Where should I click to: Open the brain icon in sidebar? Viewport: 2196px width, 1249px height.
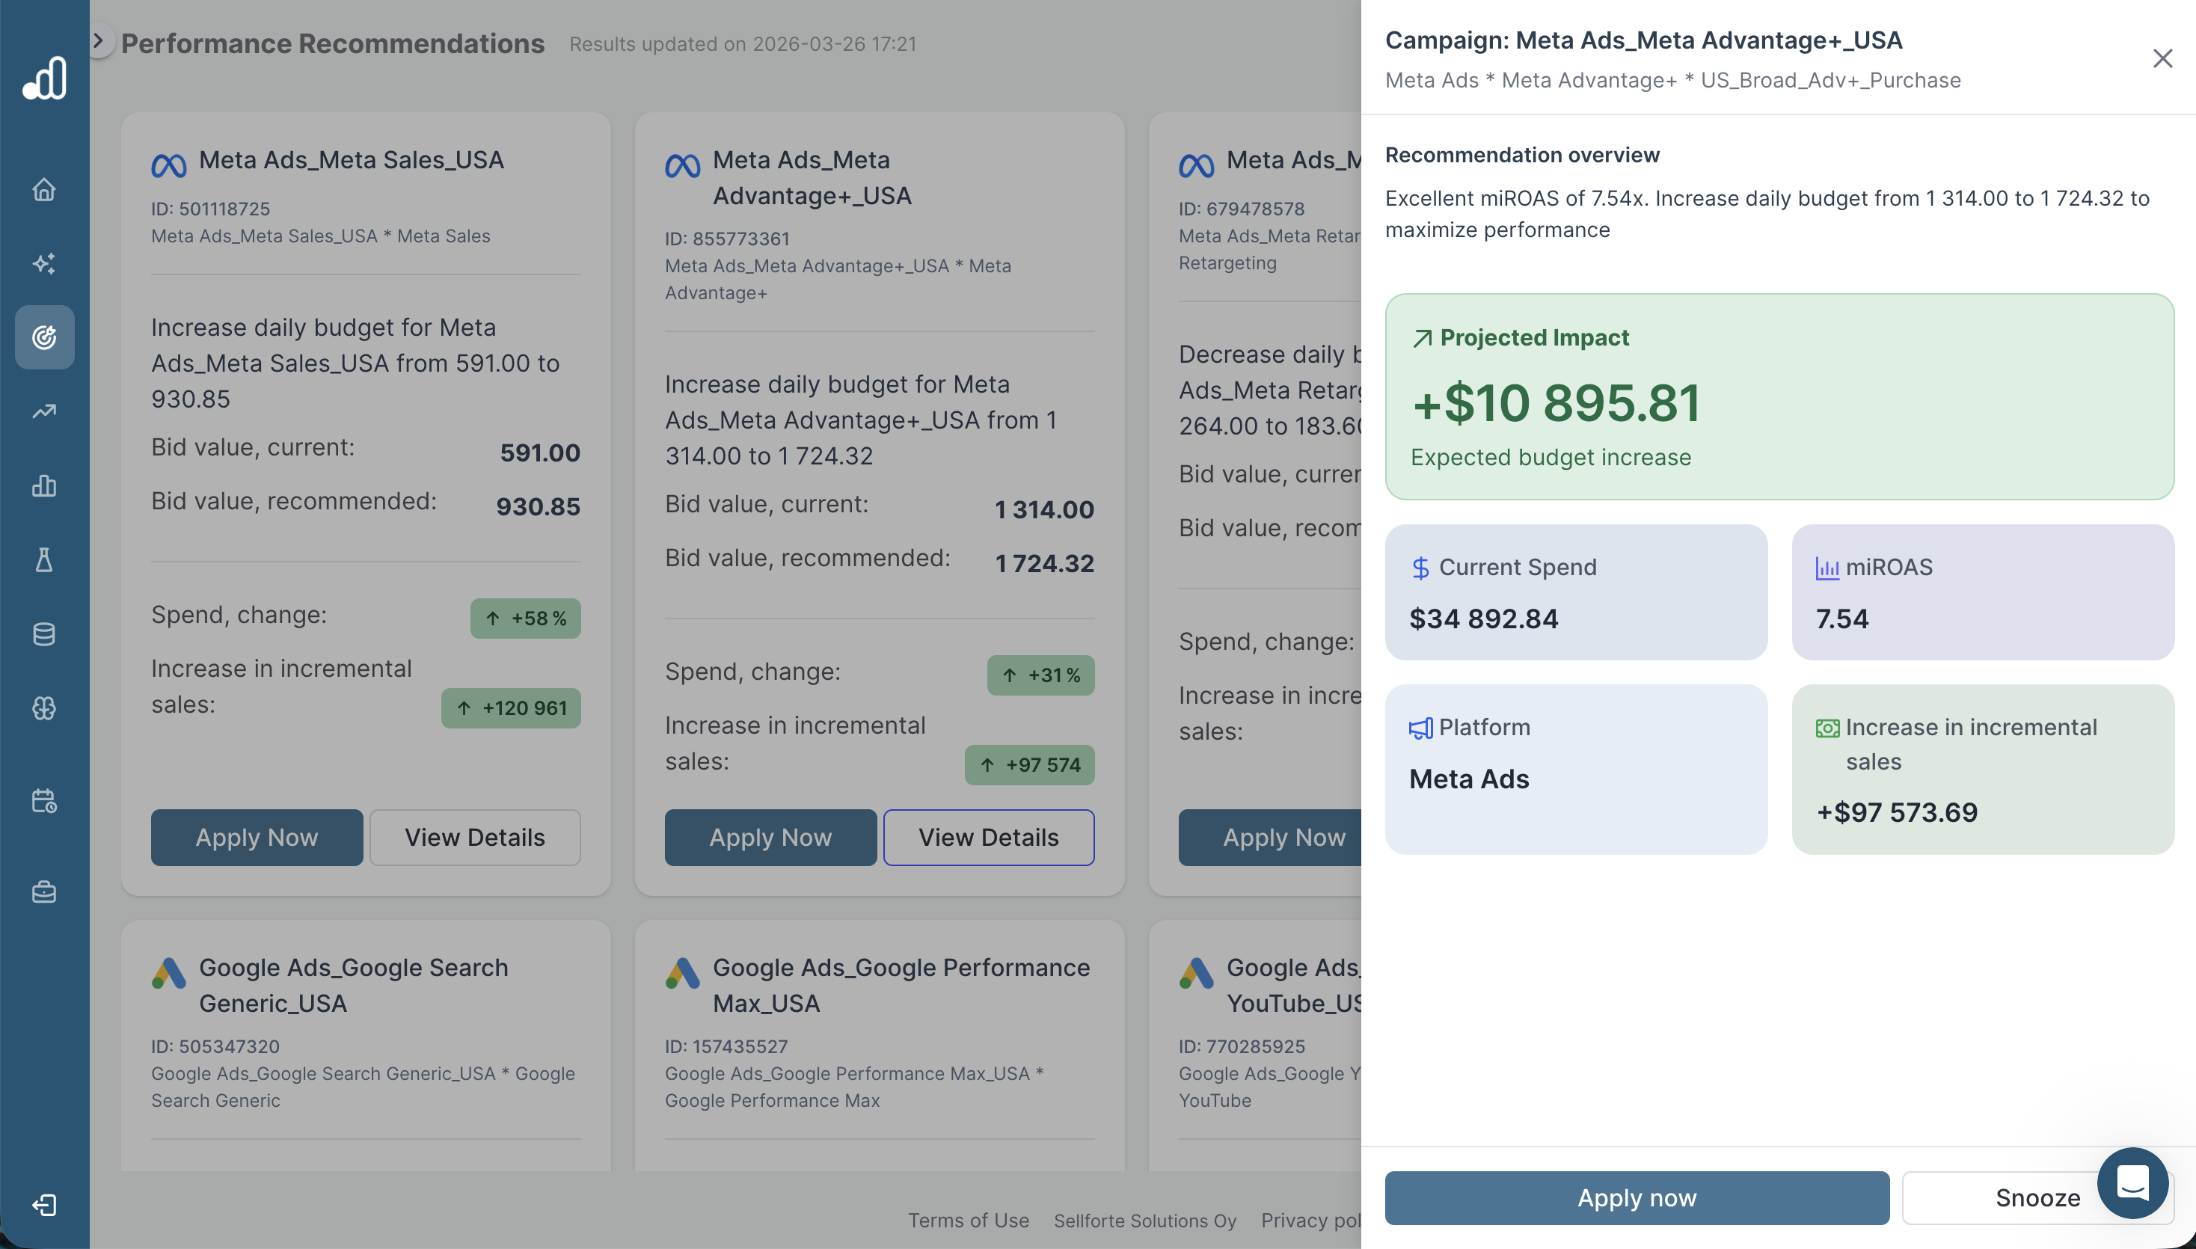tap(43, 708)
